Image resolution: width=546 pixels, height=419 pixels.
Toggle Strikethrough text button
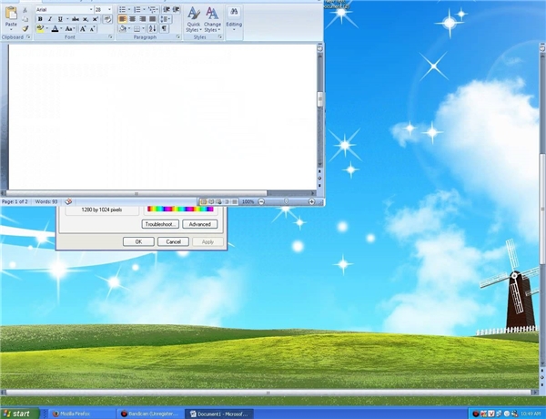[x=76, y=19]
